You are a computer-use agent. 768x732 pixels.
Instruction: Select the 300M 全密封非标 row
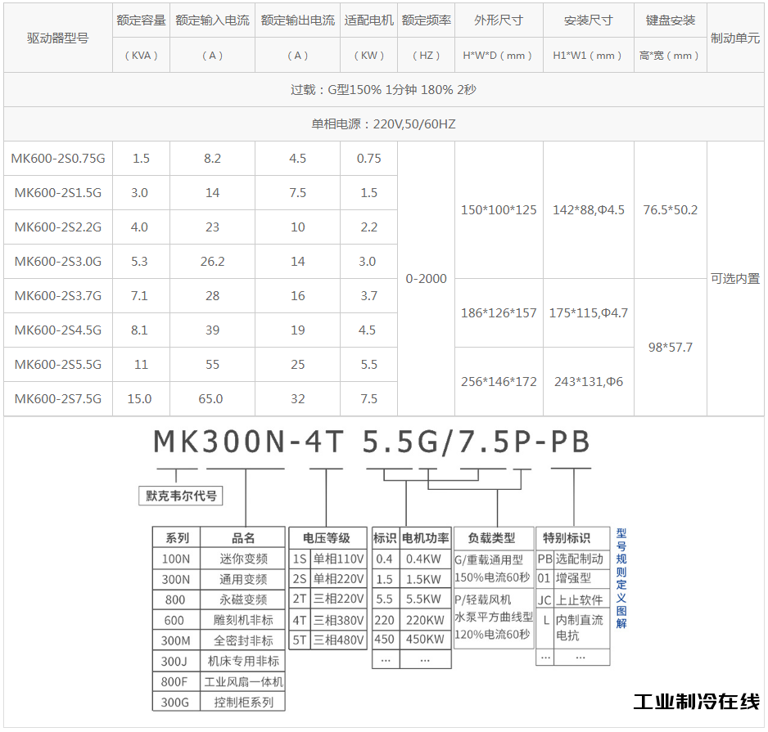[219, 640]
